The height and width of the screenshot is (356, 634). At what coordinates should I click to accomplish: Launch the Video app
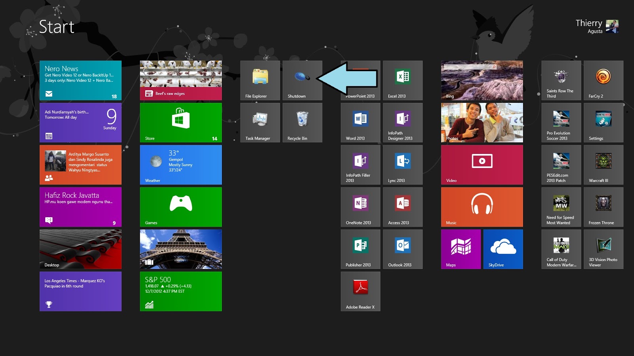click(x=482, y=165)
